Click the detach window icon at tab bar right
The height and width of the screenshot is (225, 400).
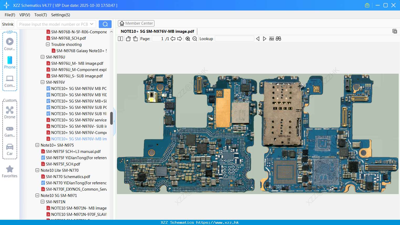[x=395, y=31]
